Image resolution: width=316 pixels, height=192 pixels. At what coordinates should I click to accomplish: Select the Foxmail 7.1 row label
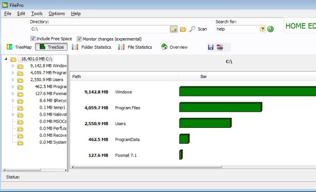pos(126,155)
